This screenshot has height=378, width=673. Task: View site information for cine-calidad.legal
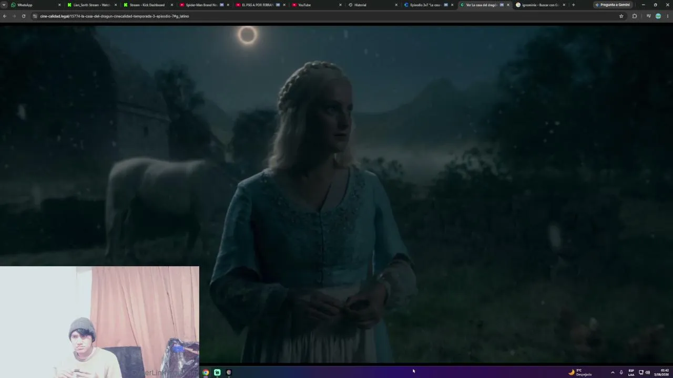coord(35,16)
